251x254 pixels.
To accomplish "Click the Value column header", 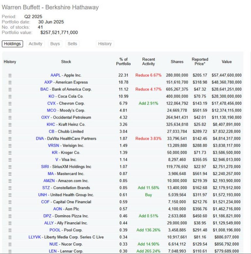I will (x=226, y=62).
